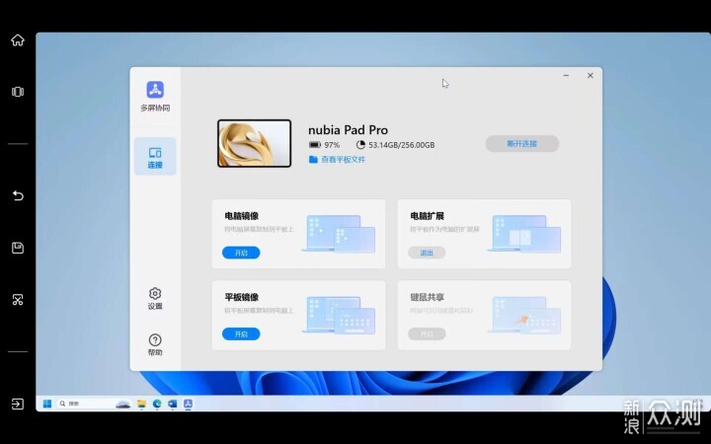Image resolution: width=711 pixels, height=444 pixels.
Task: Tap the scissors screenshot icon
Action: [18, 300]
